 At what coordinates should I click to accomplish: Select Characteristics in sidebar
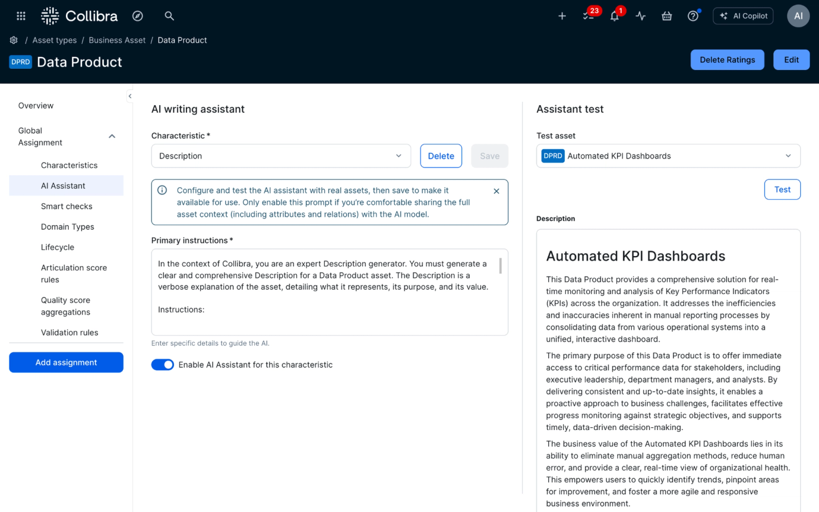coord(69,166)
